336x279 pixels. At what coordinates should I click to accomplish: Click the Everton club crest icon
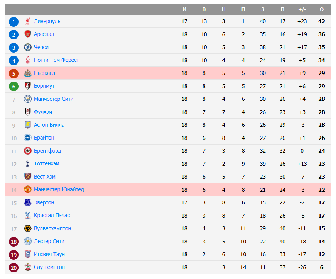coord(27,203)
